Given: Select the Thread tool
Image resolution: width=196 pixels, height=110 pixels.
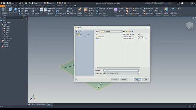Looking at the screenshot, I should 59,9.
